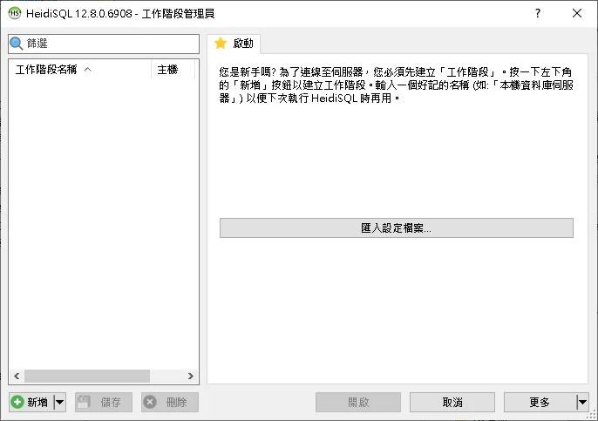This screenshot has height=421, width=598.
Task: Click the green plus icon on 新增
Action: click(x=17, y=402)
